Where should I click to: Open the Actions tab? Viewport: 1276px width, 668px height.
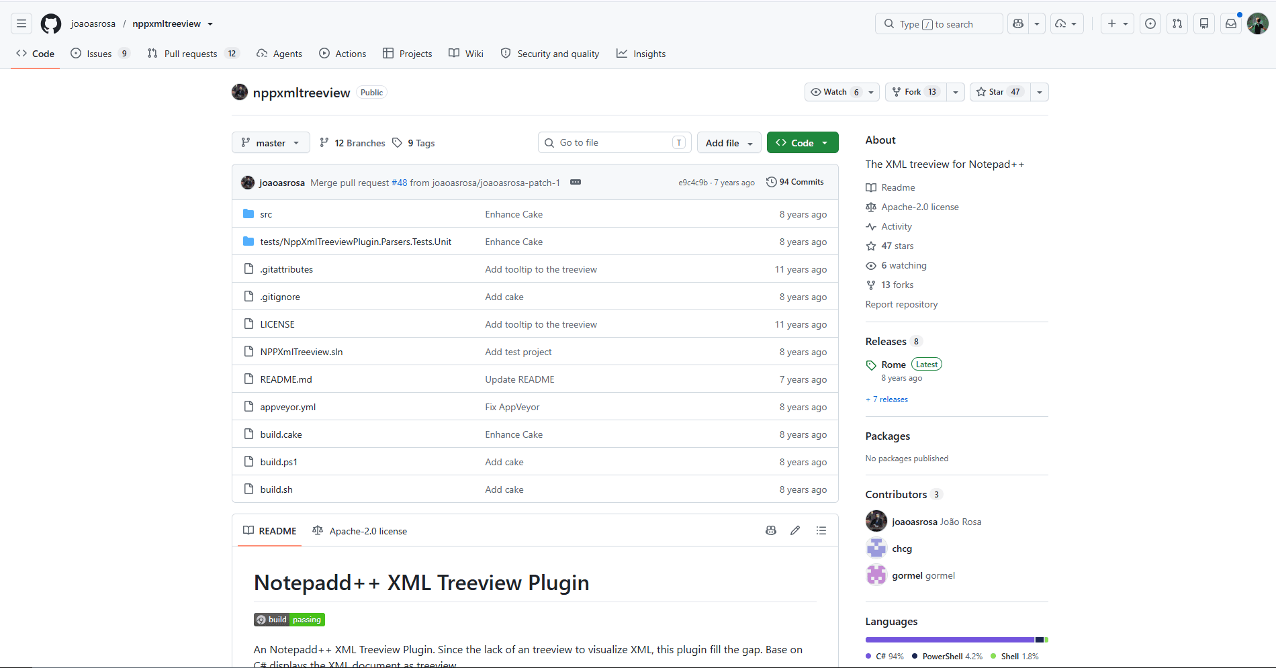(x=343, y=54)
